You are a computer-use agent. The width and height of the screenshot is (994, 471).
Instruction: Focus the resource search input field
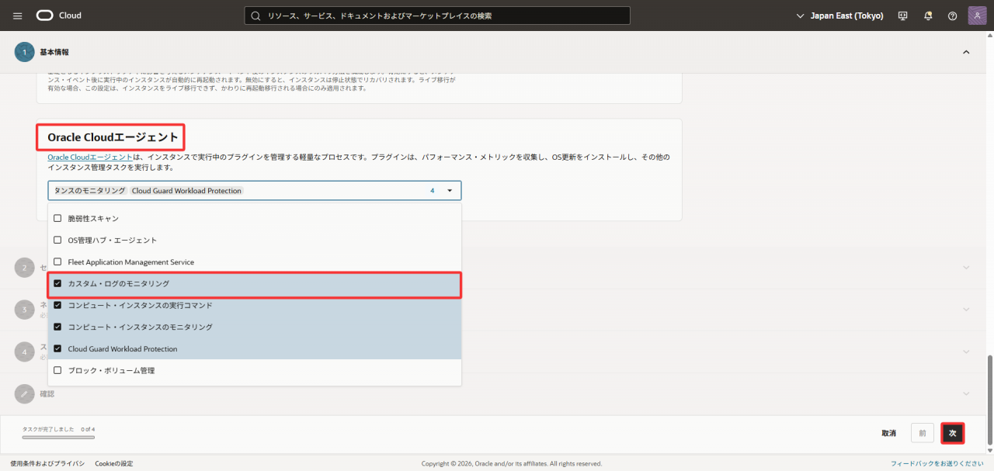coord(437,16)
